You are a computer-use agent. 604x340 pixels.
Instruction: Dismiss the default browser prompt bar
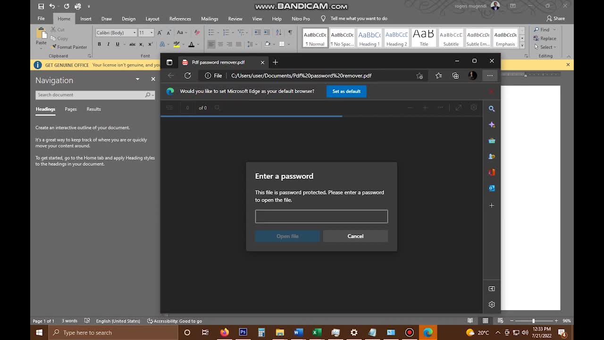coord(491,91)
